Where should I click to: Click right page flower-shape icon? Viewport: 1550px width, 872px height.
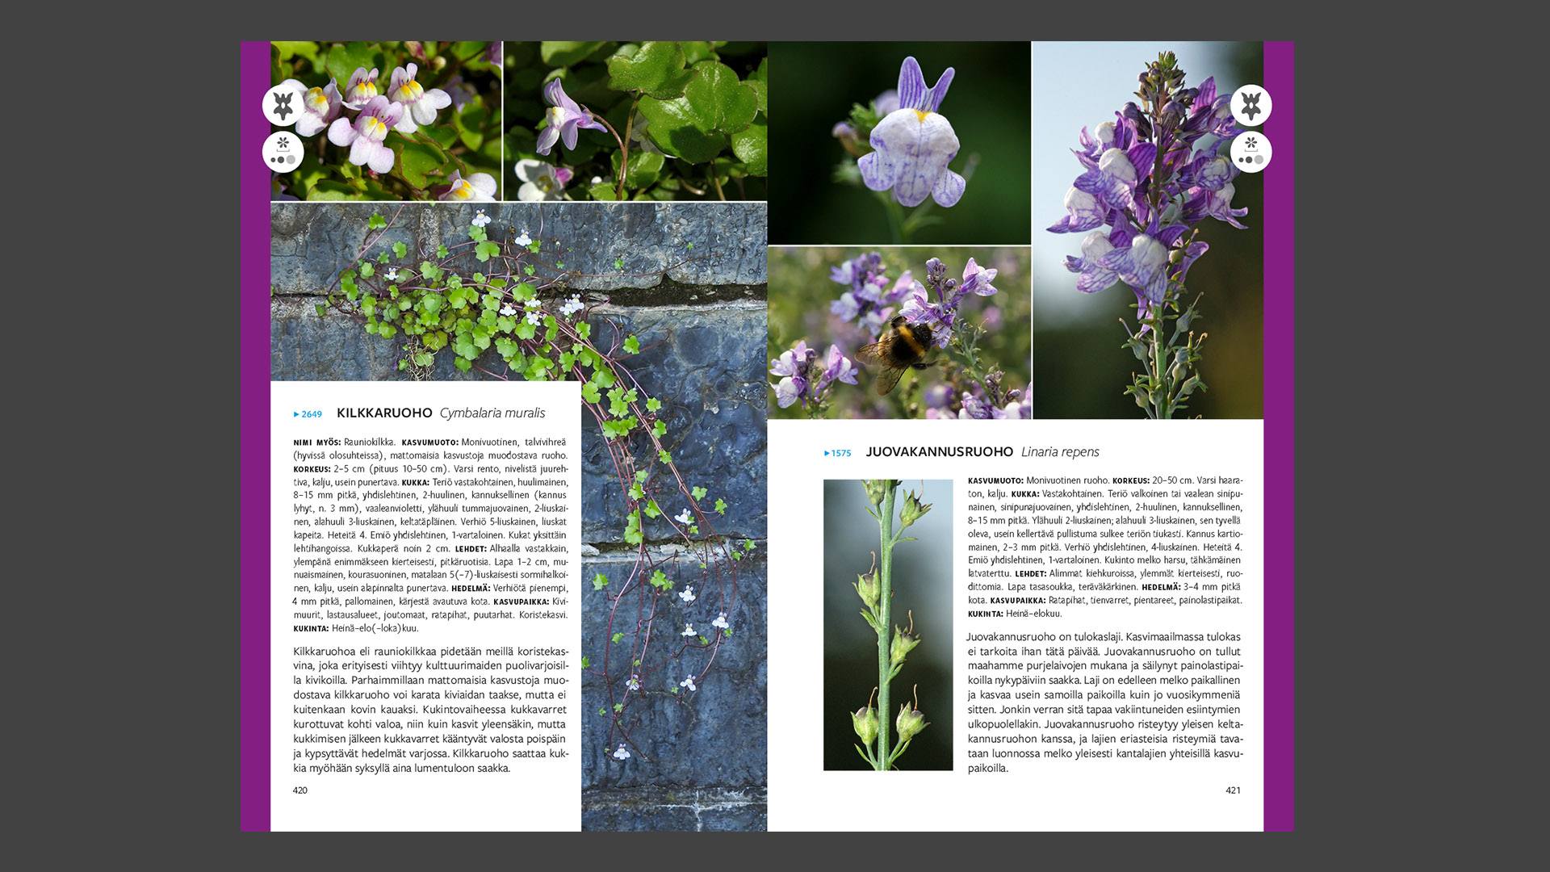pos(1250,106)
